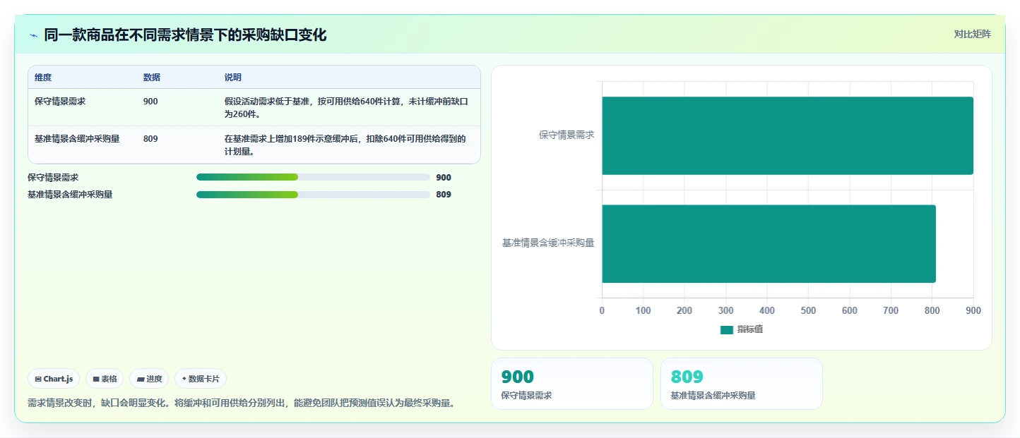The image size is (1020, 438).
Task: Click the progress value 900 label
Action: pos(444,178)
